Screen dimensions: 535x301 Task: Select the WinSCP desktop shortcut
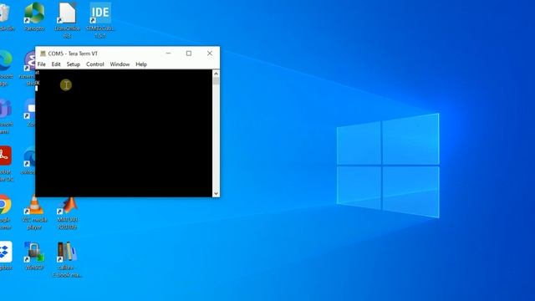[34, 255]
